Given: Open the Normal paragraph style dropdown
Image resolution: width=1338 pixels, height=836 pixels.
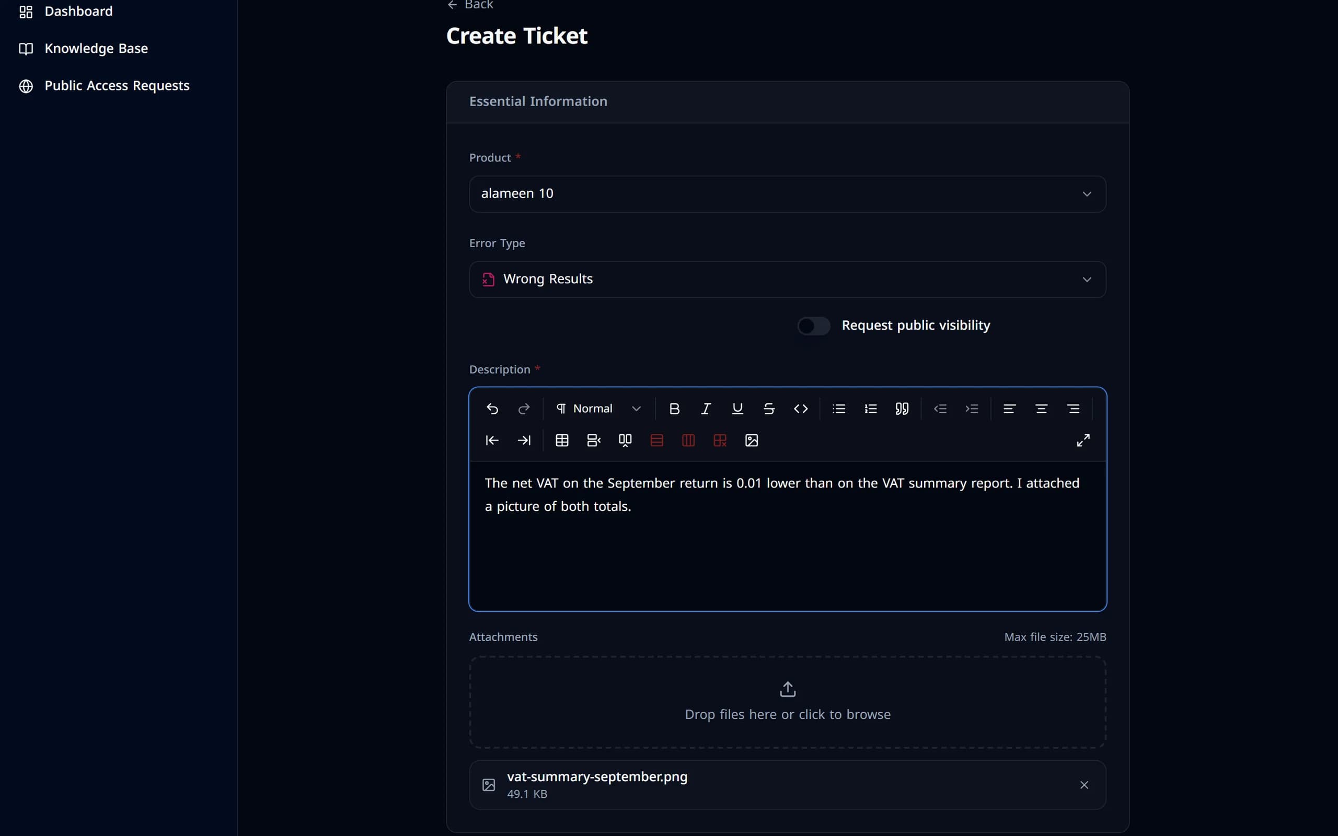Looking at the screenshot, I should coord(599,409).
